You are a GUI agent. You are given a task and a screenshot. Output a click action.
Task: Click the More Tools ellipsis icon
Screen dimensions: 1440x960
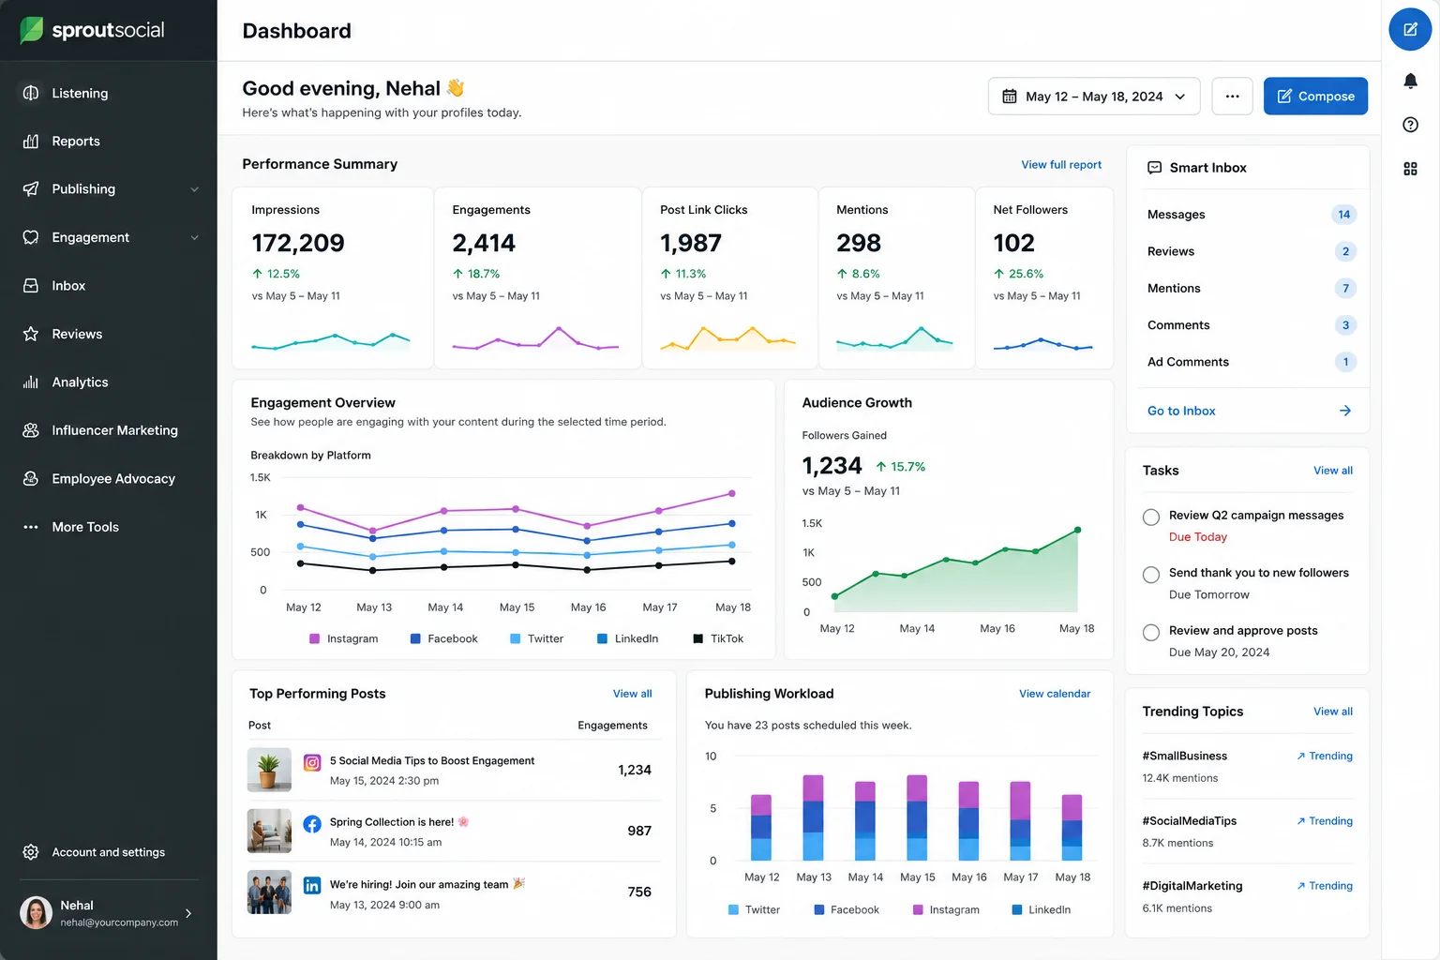[31, 527]
